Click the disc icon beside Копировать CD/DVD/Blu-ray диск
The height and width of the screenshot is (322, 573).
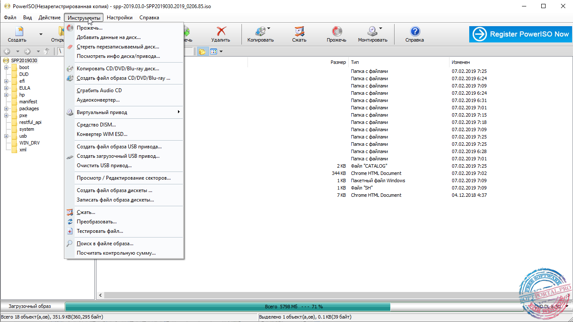pos(70,69)
